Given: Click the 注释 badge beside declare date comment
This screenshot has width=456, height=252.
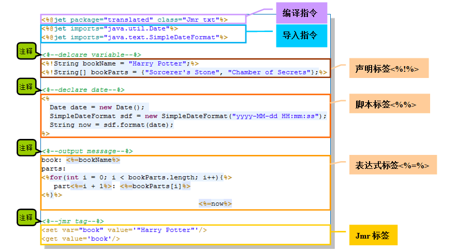Looking at the screenshot, I should [x=26, y=86].
